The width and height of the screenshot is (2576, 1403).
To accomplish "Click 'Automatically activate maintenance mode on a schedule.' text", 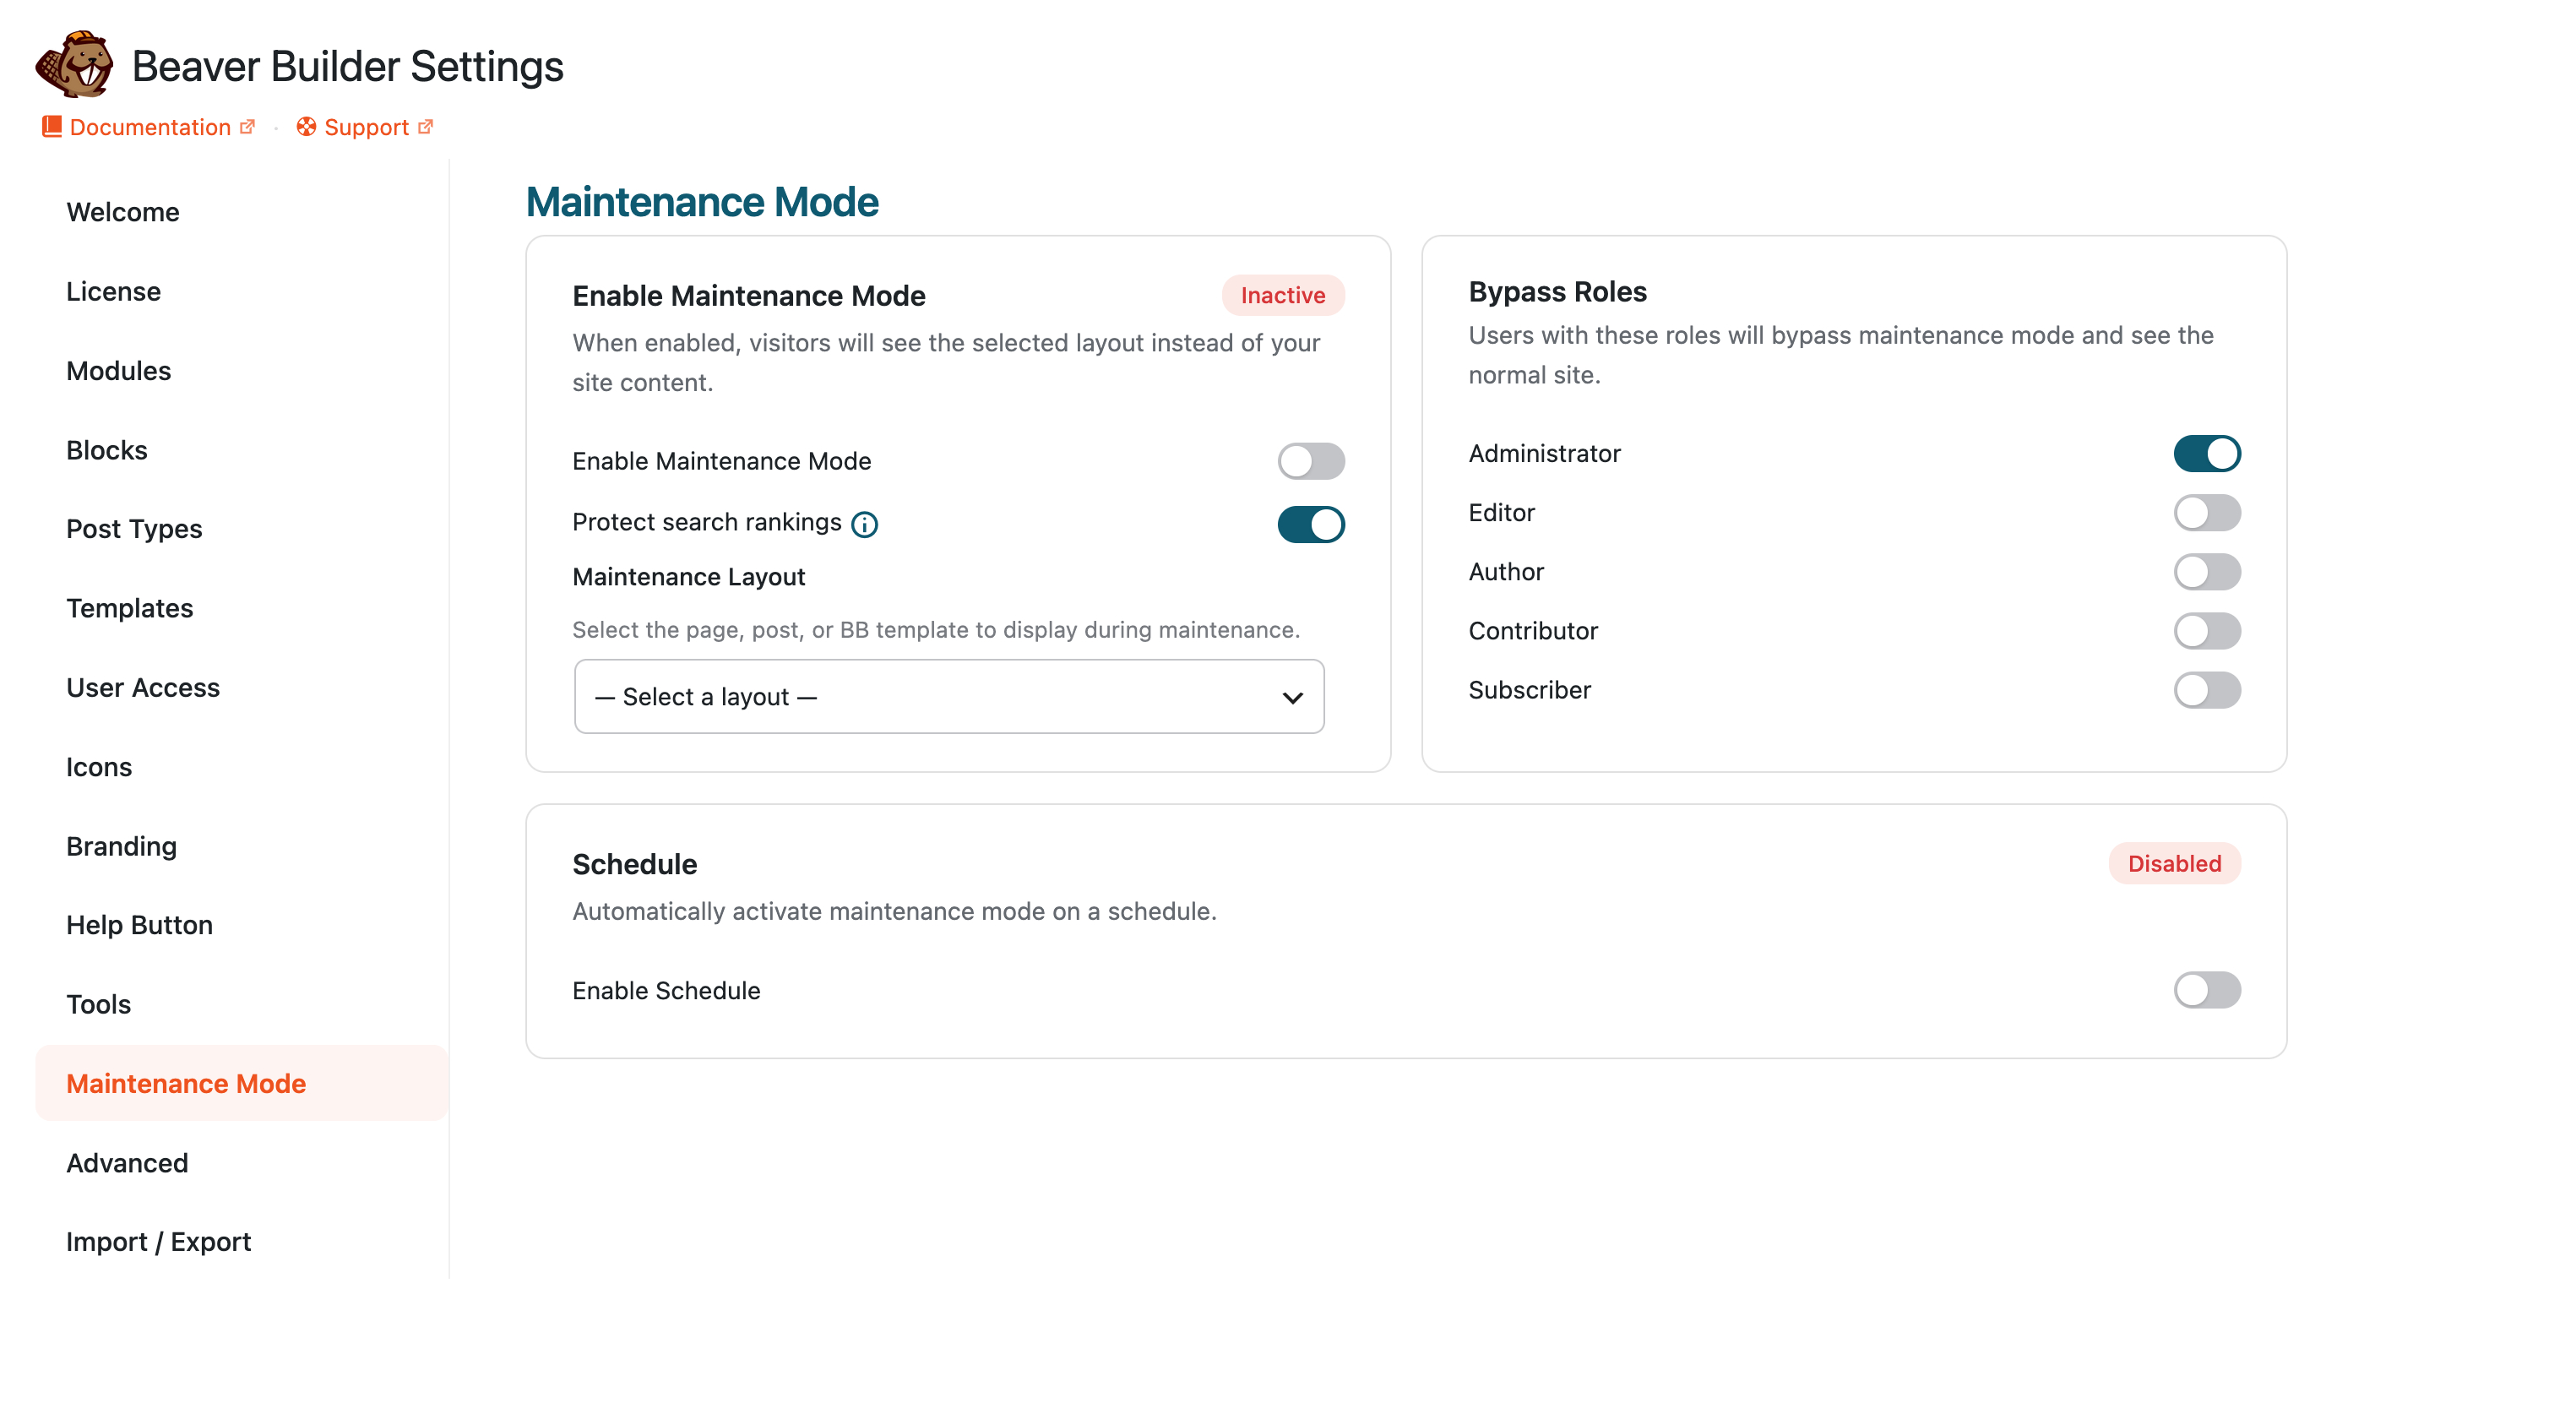I will coord(894,911).
